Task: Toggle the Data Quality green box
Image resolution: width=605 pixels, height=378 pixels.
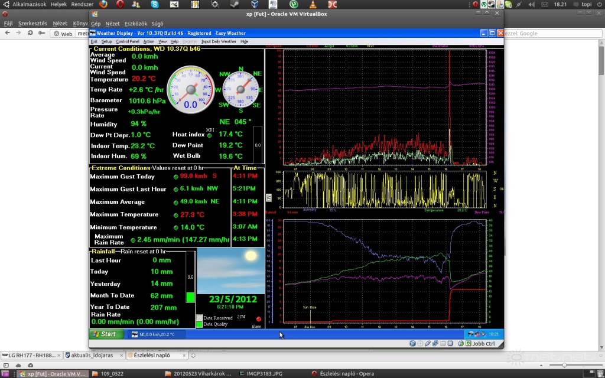Action: point(199,324)
